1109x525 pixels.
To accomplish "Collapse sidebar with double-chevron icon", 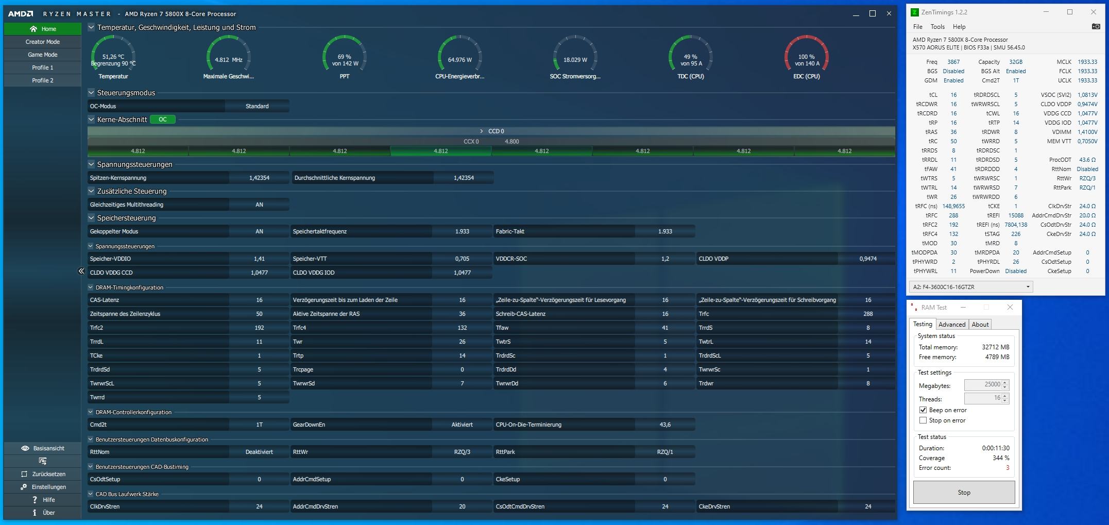I will [x=81, y=271].
